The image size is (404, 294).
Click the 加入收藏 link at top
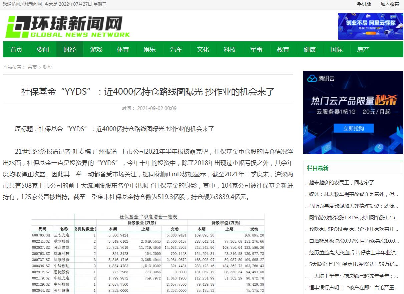tap(390, 4)
